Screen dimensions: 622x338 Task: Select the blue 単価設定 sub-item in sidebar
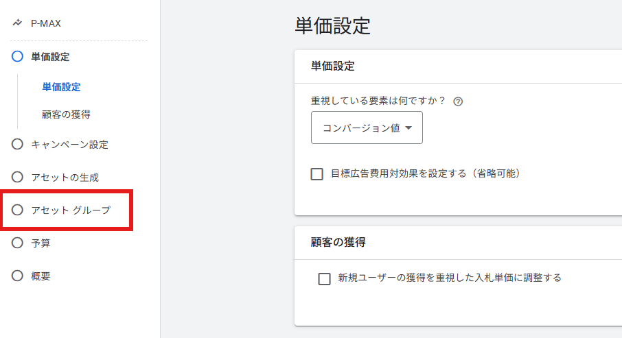pos(61,87)
